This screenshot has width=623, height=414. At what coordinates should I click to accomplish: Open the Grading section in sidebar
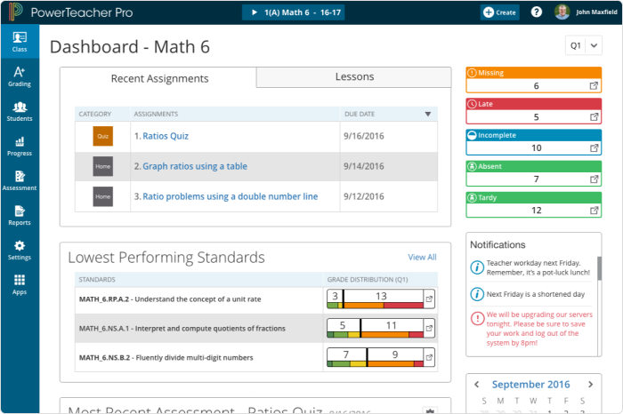19,76
